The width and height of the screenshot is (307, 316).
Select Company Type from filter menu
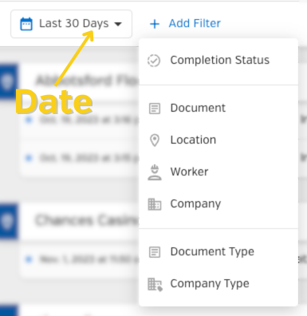[218, 283]
